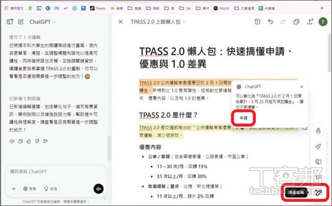Give the reply a thumbs down
This screenshot has width=332, height=206.
click(37, 141)
